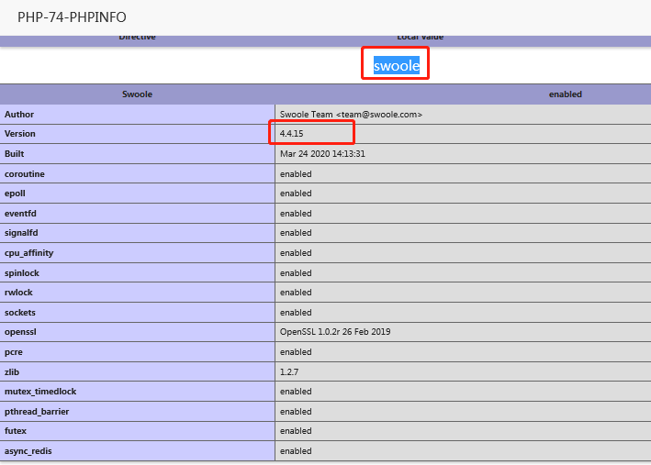651x465 pixels.
Task: Click the PHP-74-PHPINFO title text
Action: pos(72,17)
